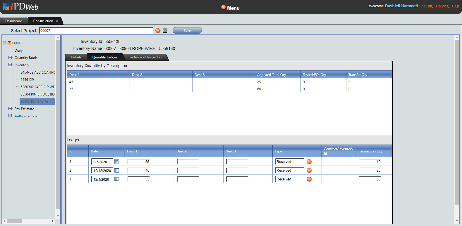Click the Save button

(187, 31)
